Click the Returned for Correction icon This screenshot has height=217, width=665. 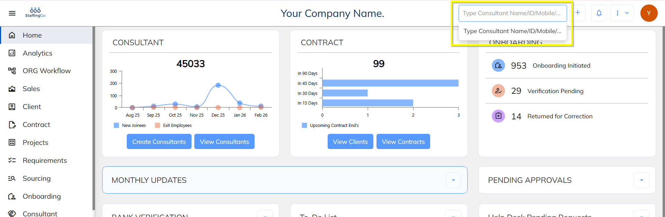point(498,116)
